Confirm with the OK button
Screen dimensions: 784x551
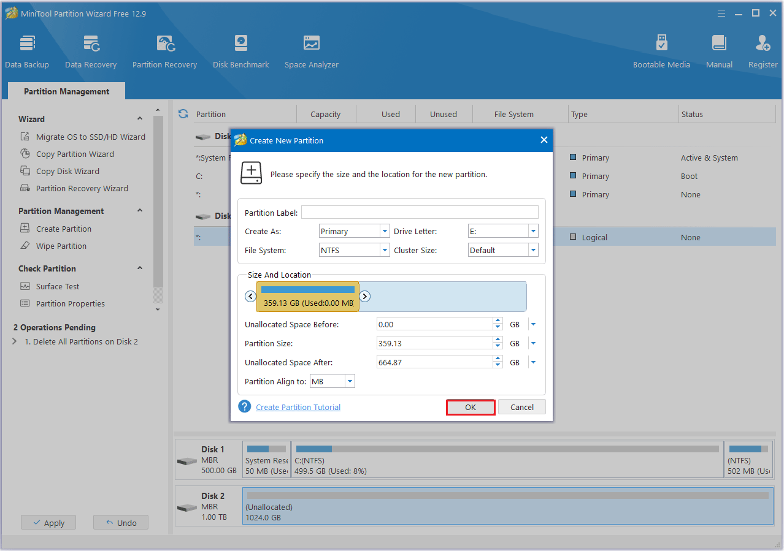click(x=471, y=407)
